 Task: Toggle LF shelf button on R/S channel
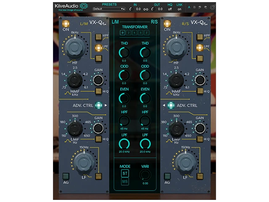pos(200,176)
